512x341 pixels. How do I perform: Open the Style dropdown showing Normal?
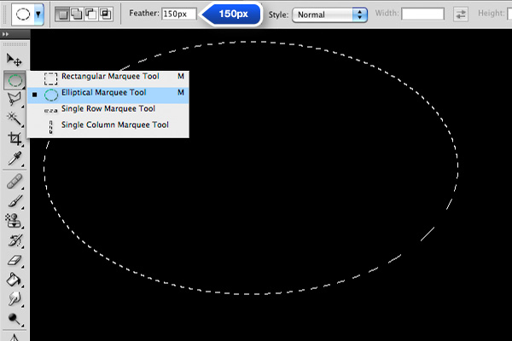click(329, 14)
